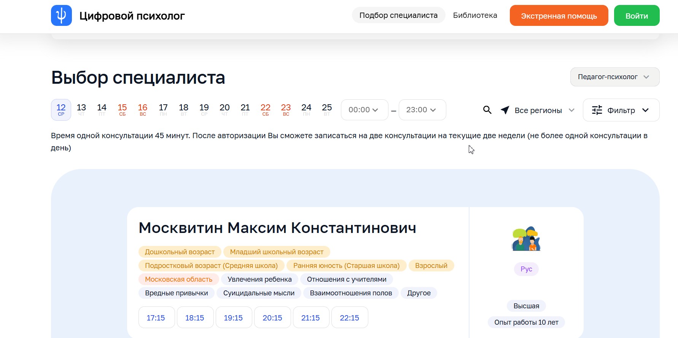678x338 pixels.
Task: Click the Войти login button
Action: pyautogui.click(x=637, y=16)
